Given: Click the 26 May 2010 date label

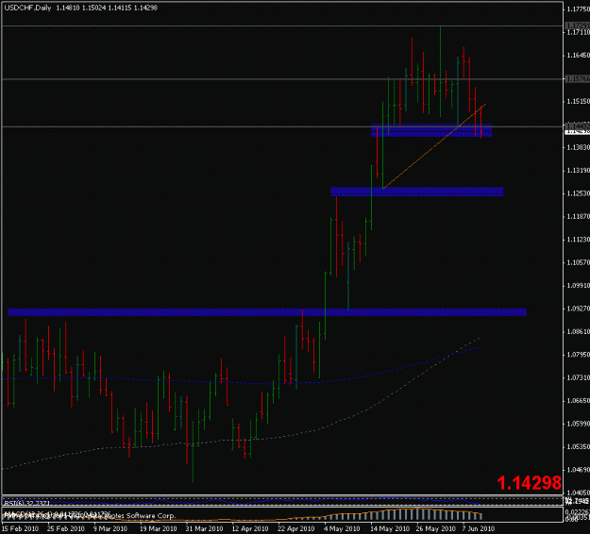Looking at the screenshot, I should 436,528.
